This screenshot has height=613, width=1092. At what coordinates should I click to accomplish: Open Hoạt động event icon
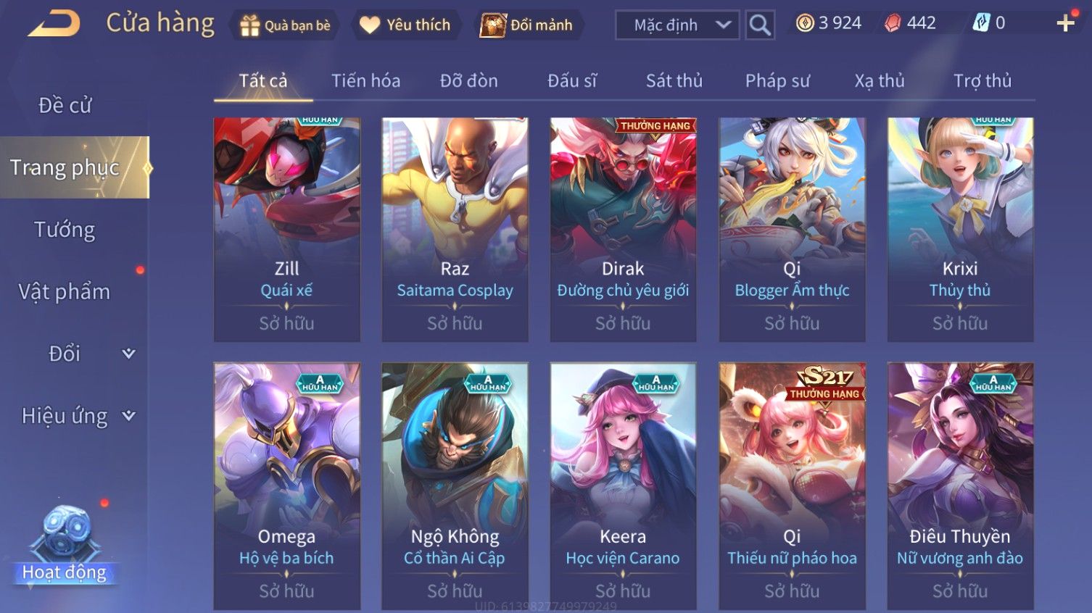pyautogui.click(x=64, y=546)
